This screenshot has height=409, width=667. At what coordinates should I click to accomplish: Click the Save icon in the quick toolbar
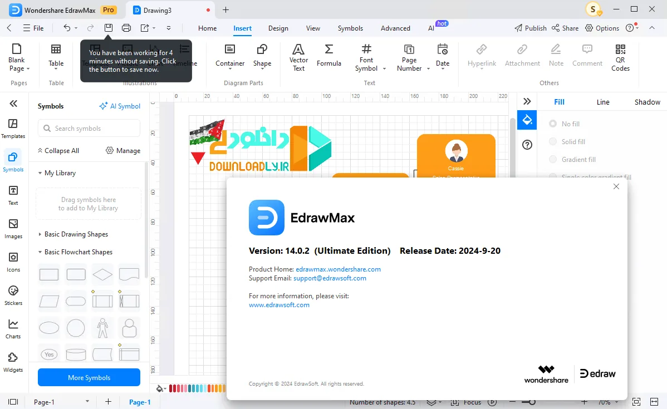tap(109, 28)
